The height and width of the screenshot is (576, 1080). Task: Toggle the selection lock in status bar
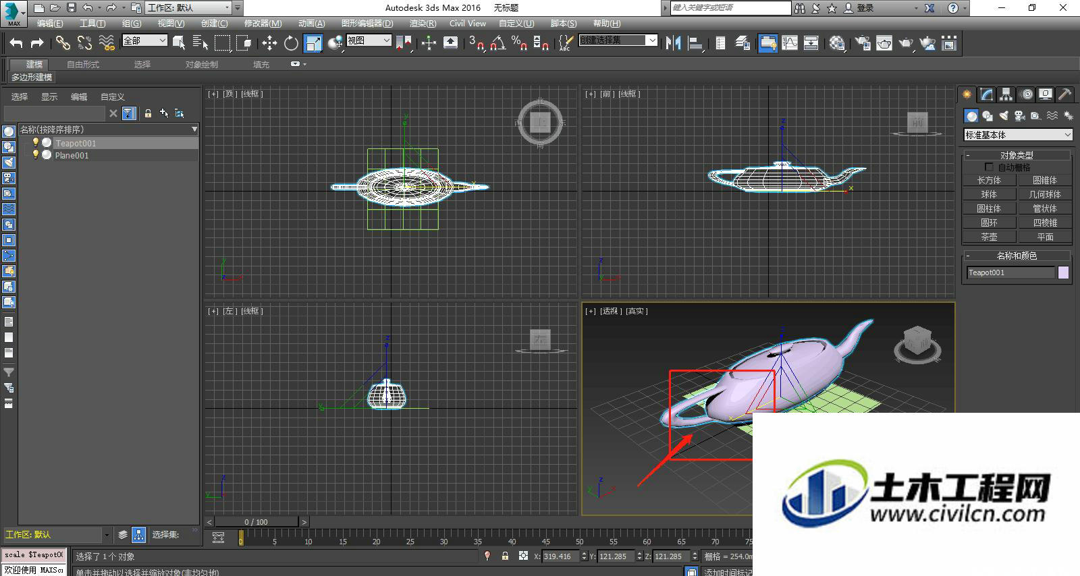505,556
